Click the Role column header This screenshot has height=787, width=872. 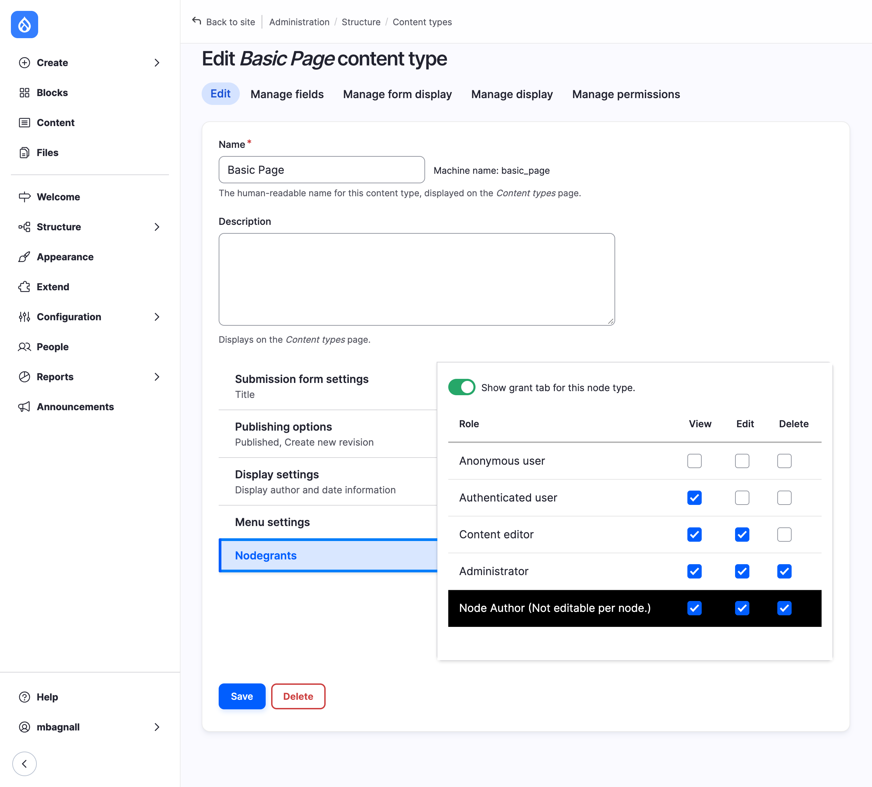469,424
